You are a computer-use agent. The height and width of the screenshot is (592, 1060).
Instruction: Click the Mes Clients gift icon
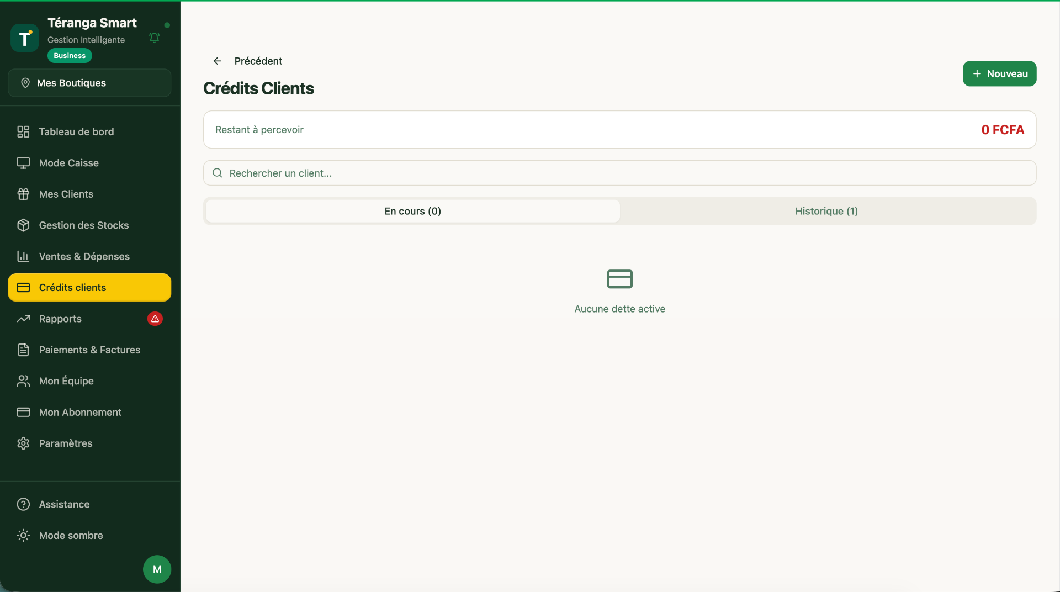[23, 194]
